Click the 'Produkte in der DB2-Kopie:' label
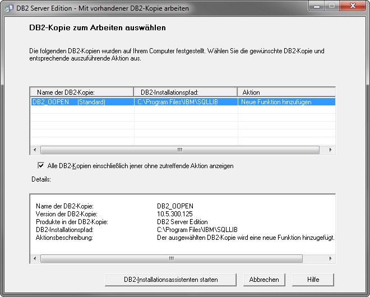This screenshot has width=370, height=297. pos(72,222)
